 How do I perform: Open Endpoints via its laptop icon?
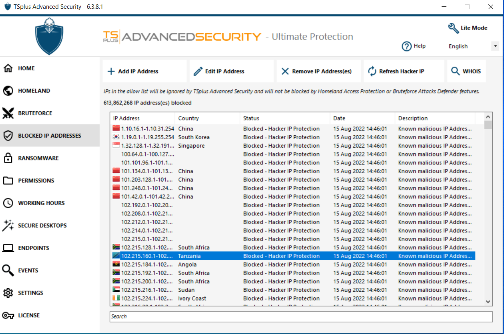tap(8, 248)
